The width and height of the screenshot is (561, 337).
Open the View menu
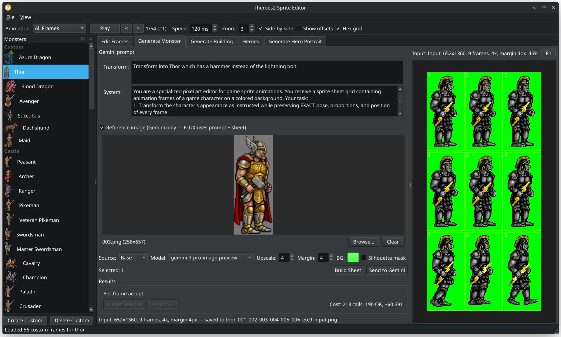click(25, 17)
